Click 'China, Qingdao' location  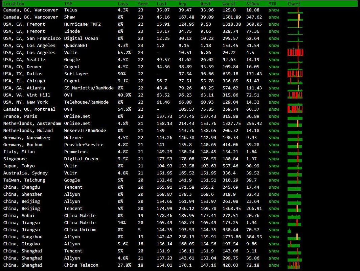[x=22, y=244]
